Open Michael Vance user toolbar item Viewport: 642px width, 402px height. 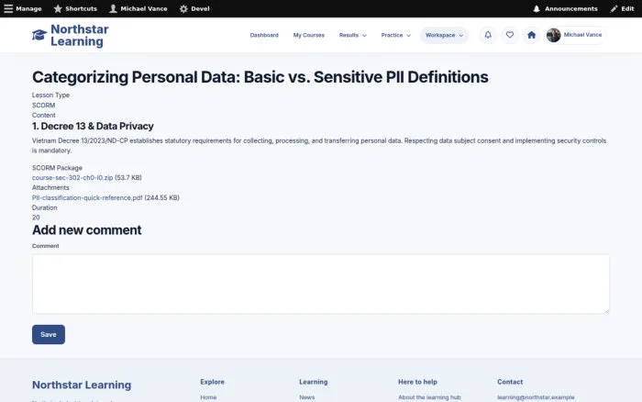point(138,8)
